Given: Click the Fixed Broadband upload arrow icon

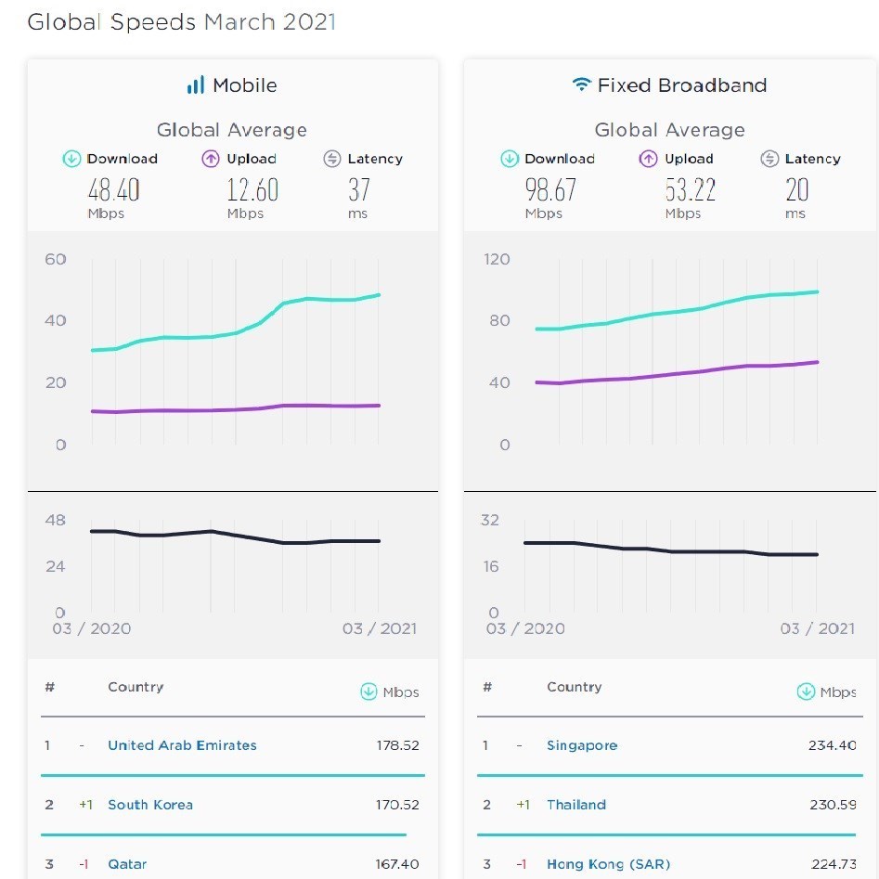Looking at the screenshot, I should (648, 159).
